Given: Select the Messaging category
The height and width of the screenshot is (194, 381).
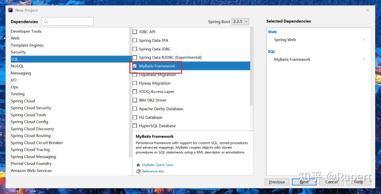Looking at the screenshot, I should 21,73.
